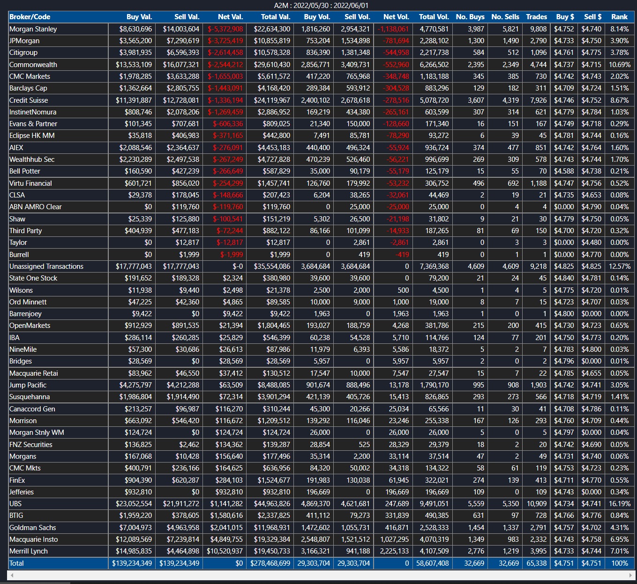The image size is (637, 584).
Task: Select the Jump Pacific broker name
Action: coord(28,385)
